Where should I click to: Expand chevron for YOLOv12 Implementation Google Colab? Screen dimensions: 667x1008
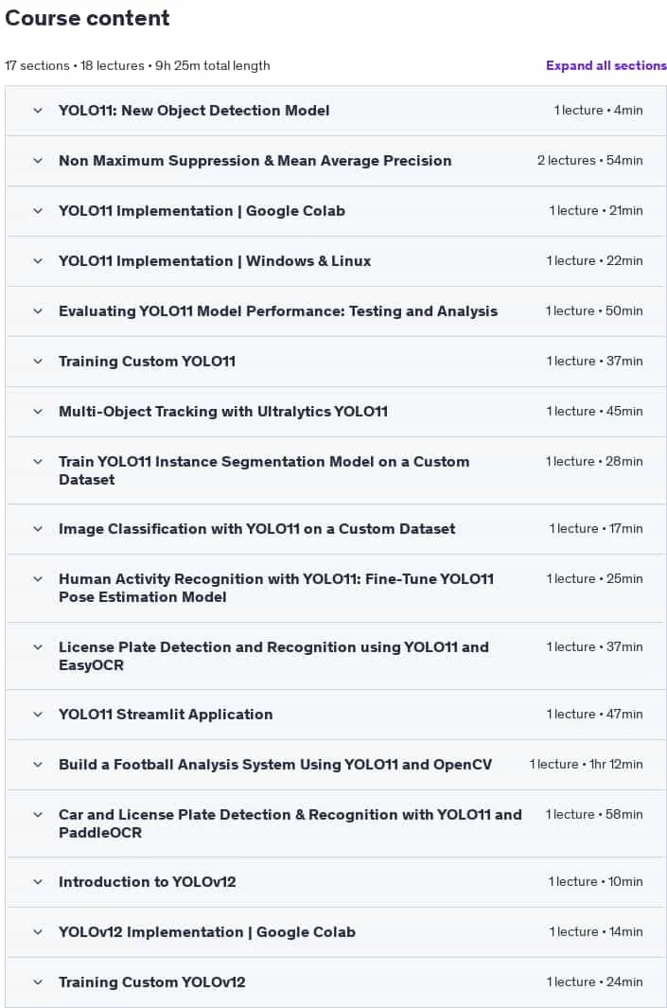pyautogui.click(x=38, y=932)
